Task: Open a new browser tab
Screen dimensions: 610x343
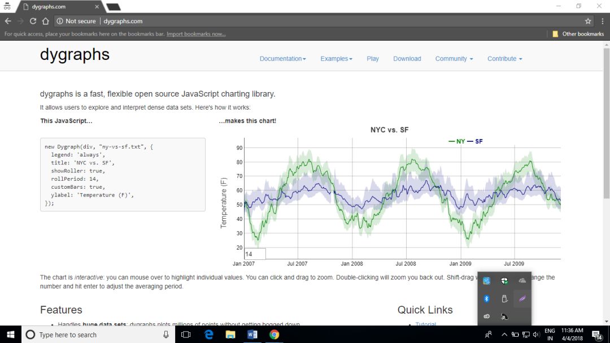Action: coord(113,7)
